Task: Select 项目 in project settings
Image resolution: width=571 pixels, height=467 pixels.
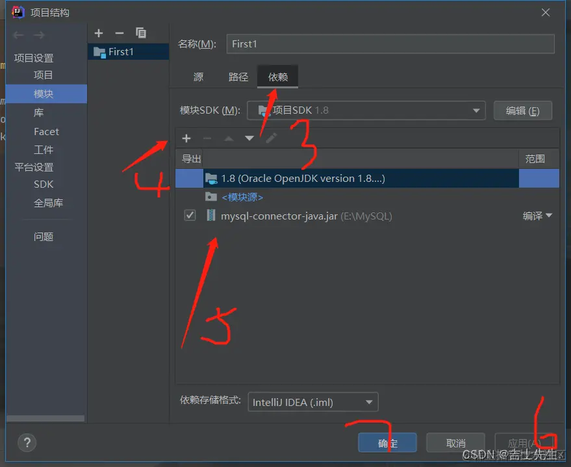Action: (44, 75)
